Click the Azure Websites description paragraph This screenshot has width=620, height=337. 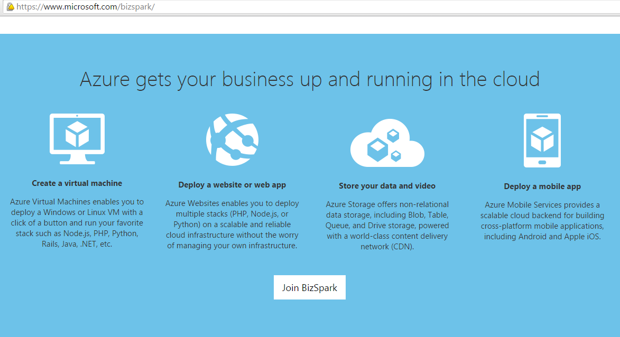232,224
